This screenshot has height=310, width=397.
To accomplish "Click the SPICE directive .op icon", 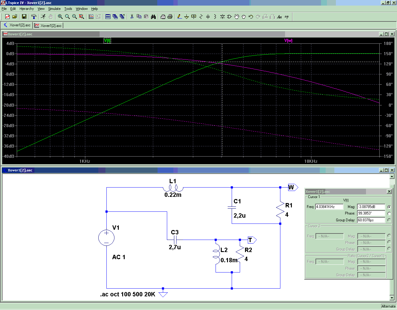I will [x=287, y=17].
